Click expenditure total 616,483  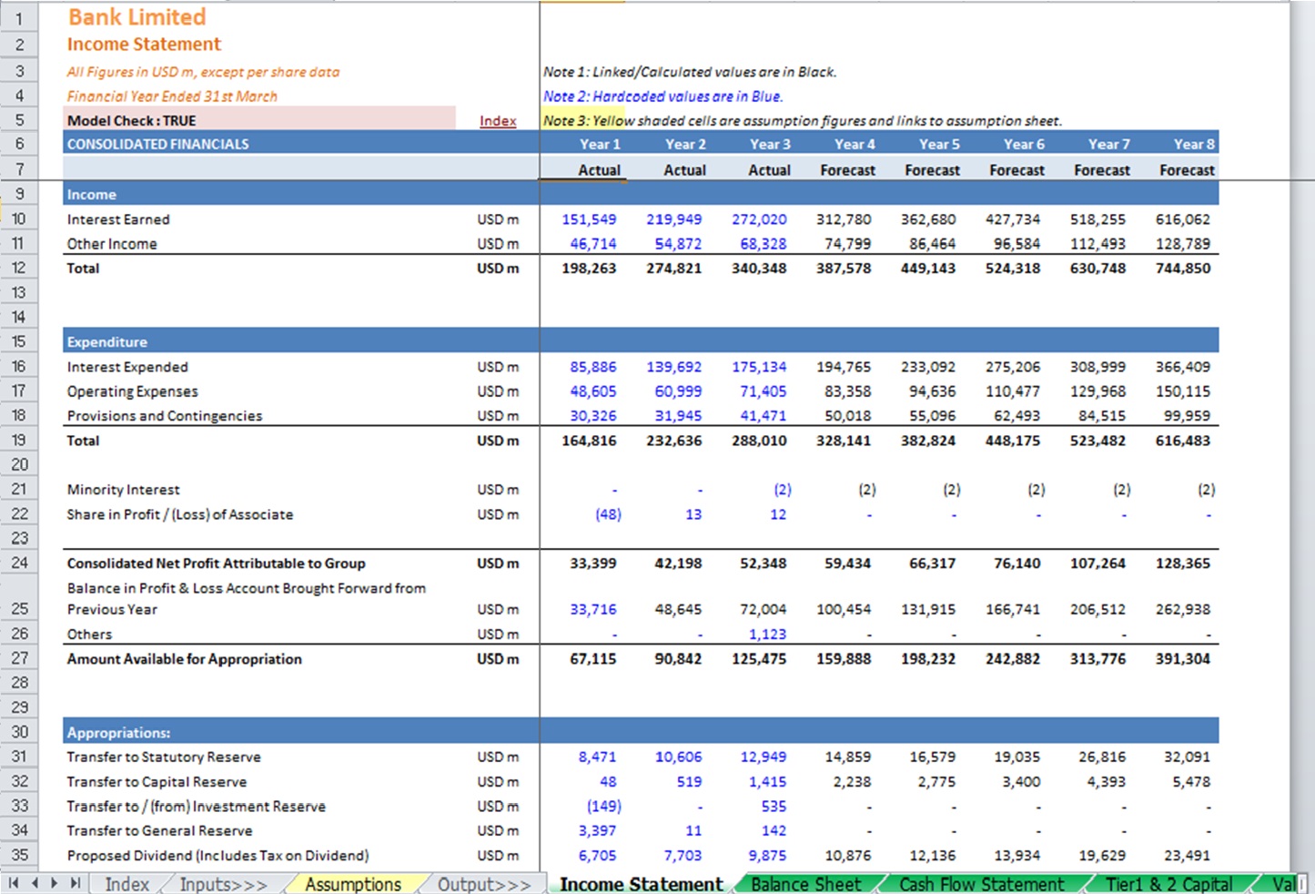pyautogui.click(x=1183, y=441)
